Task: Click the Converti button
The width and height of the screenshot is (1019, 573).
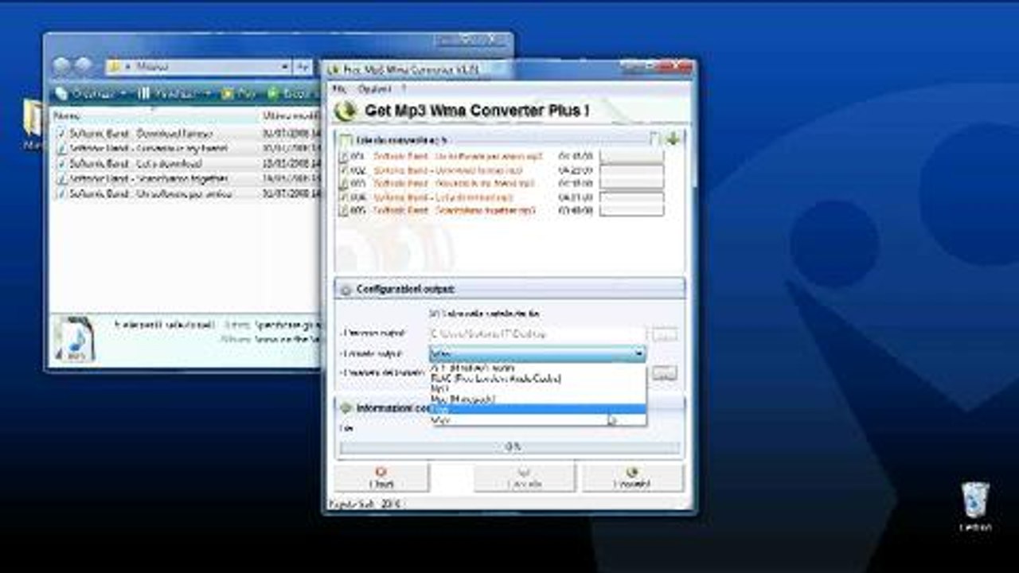Action: point(632,477)
